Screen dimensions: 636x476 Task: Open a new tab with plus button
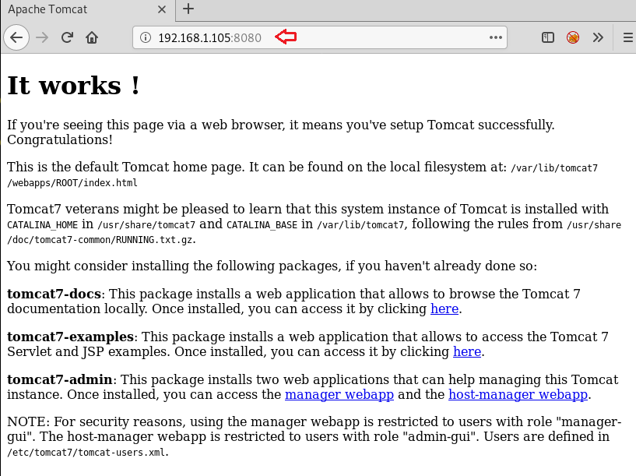coord(188,9)
